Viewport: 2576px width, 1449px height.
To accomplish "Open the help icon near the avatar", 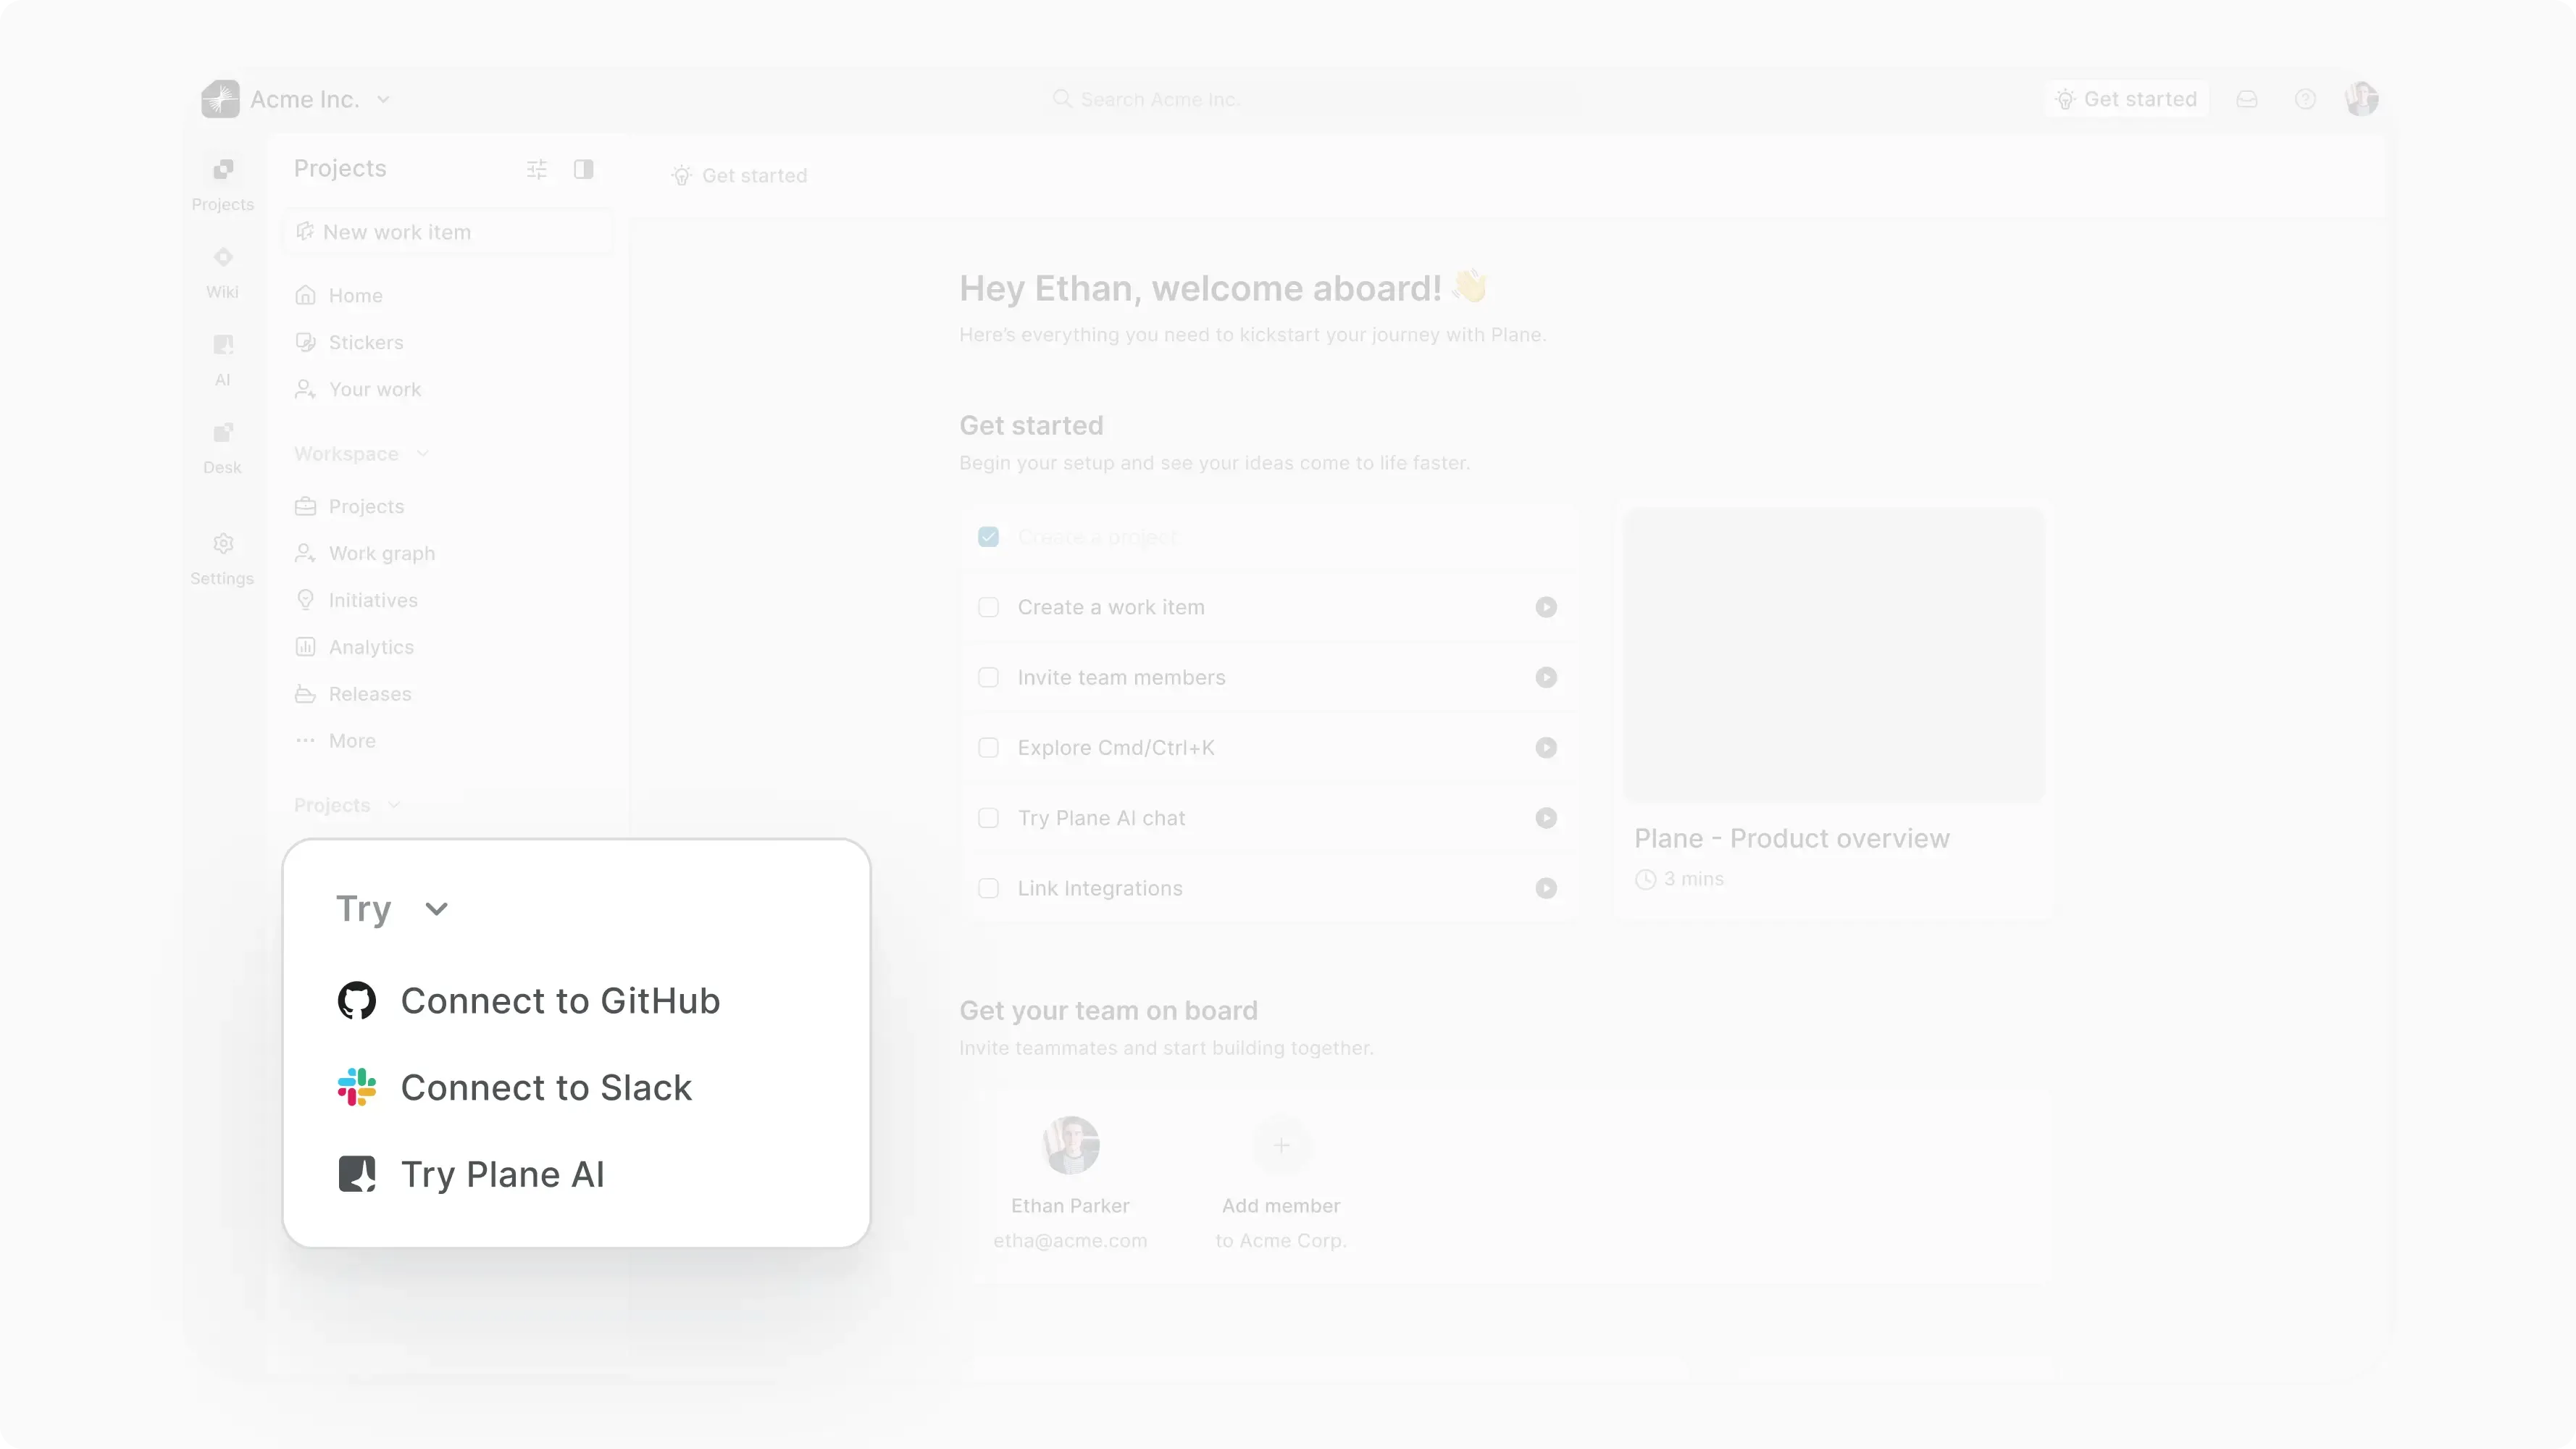I will [2305, 99].
